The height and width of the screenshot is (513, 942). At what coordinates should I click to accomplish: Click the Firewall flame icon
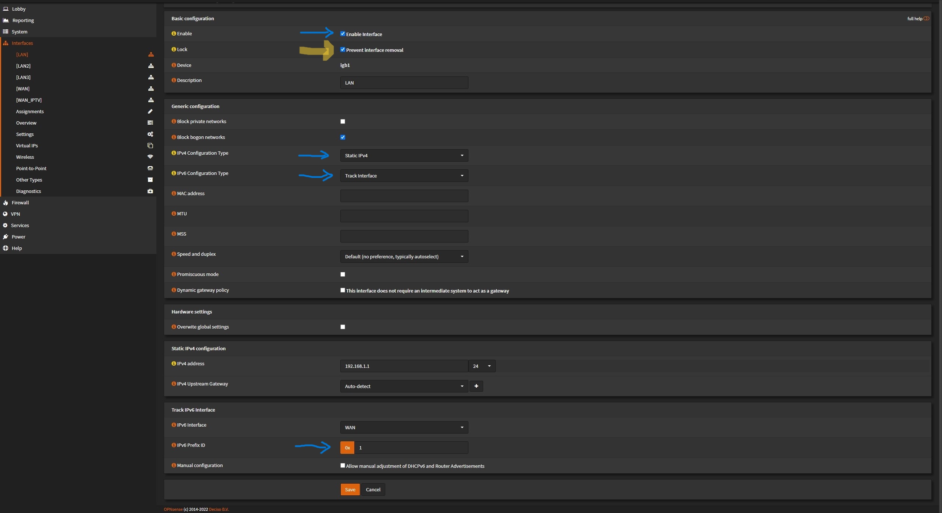(6, 202)
